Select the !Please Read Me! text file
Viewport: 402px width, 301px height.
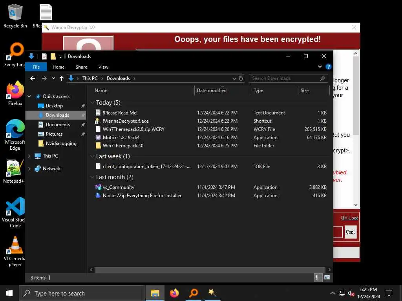click(120, 112)
